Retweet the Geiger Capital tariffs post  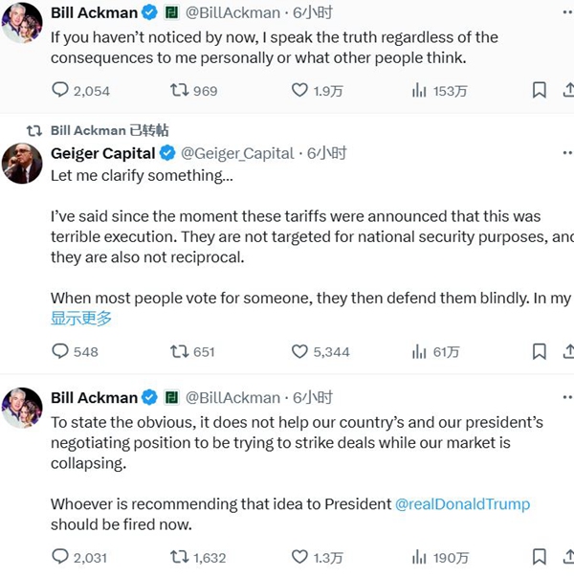click(179, 351)
